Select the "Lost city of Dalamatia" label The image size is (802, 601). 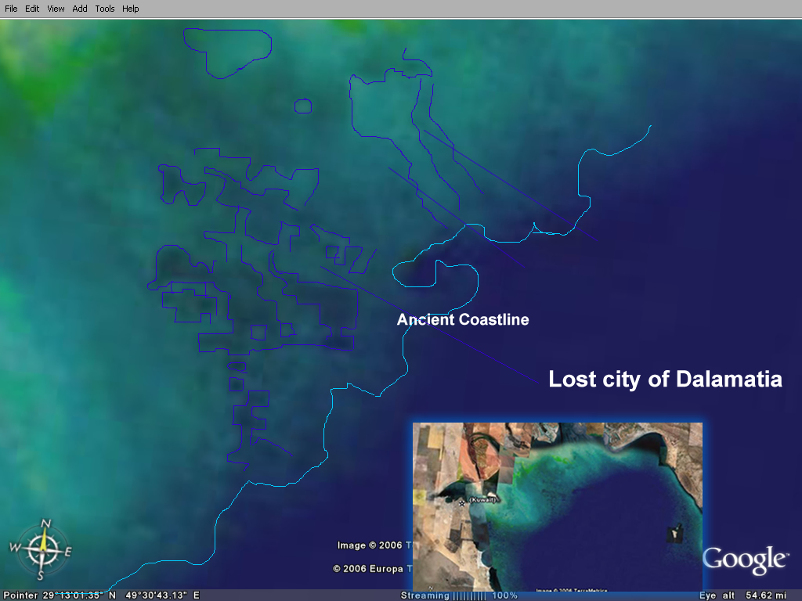click(666, 380)
